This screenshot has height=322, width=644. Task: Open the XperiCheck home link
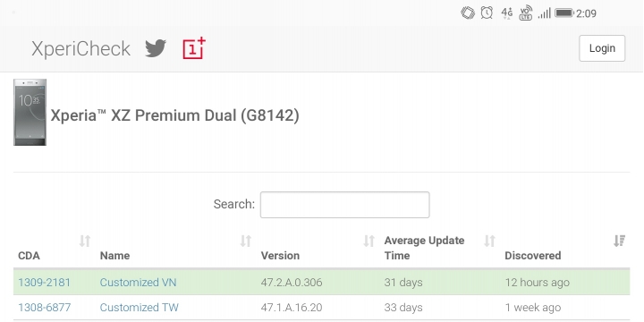80,48
